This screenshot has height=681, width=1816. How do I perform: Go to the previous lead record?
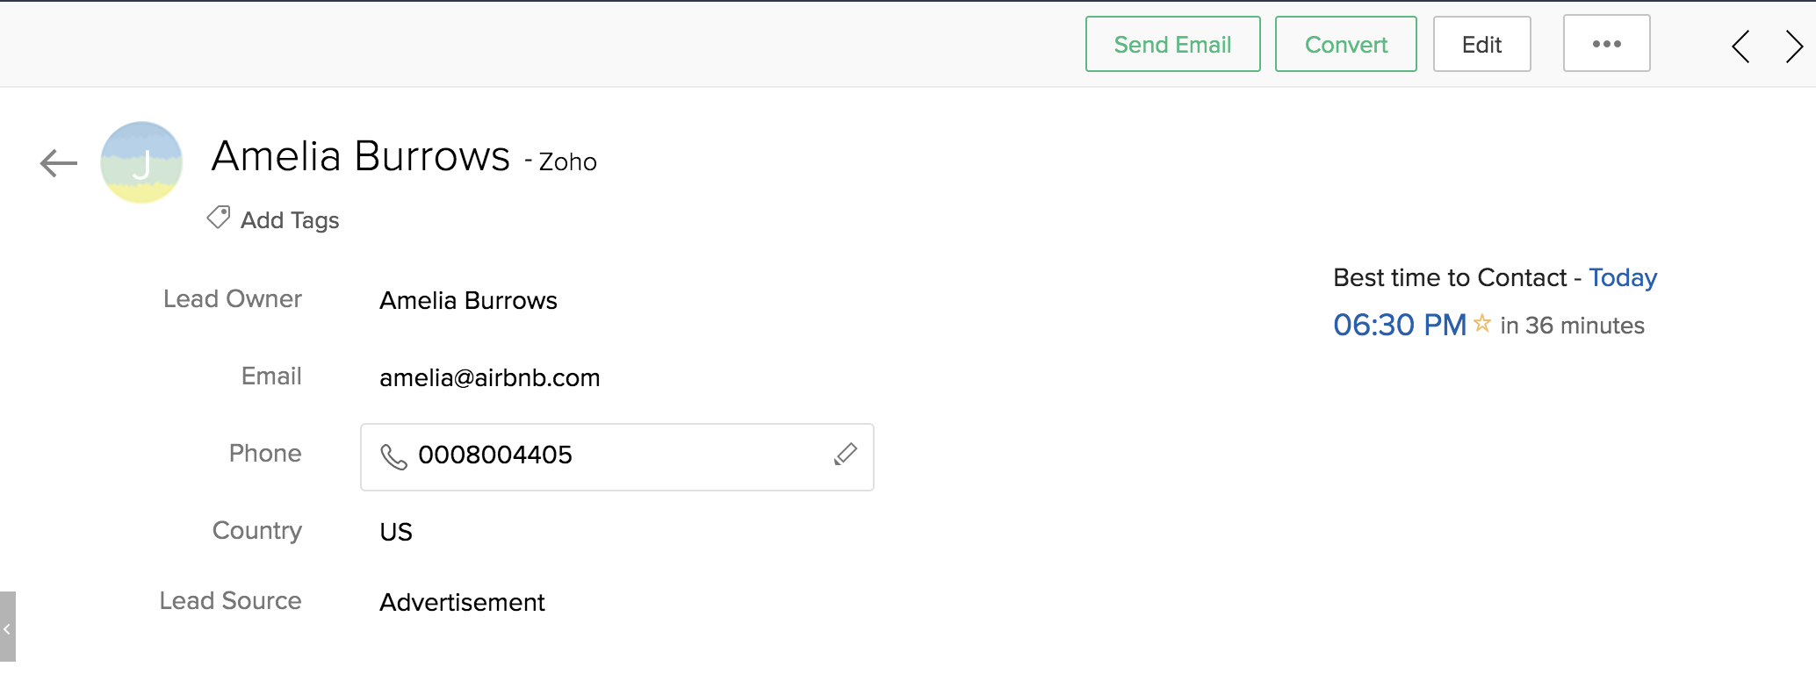(x=1740, y=46)
